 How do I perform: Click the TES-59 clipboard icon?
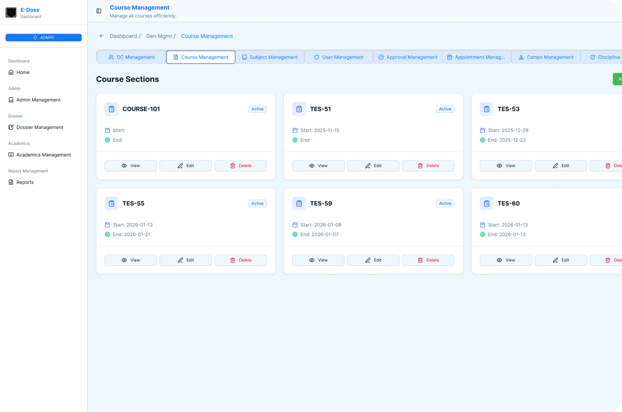pyautogui.click(x=299, y=203)
